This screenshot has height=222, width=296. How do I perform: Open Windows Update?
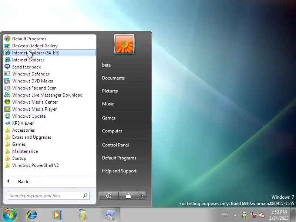[50, 116]
